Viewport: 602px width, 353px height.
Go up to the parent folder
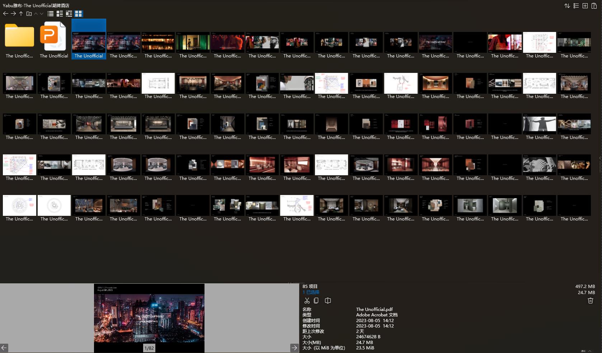tap(21, 14)
